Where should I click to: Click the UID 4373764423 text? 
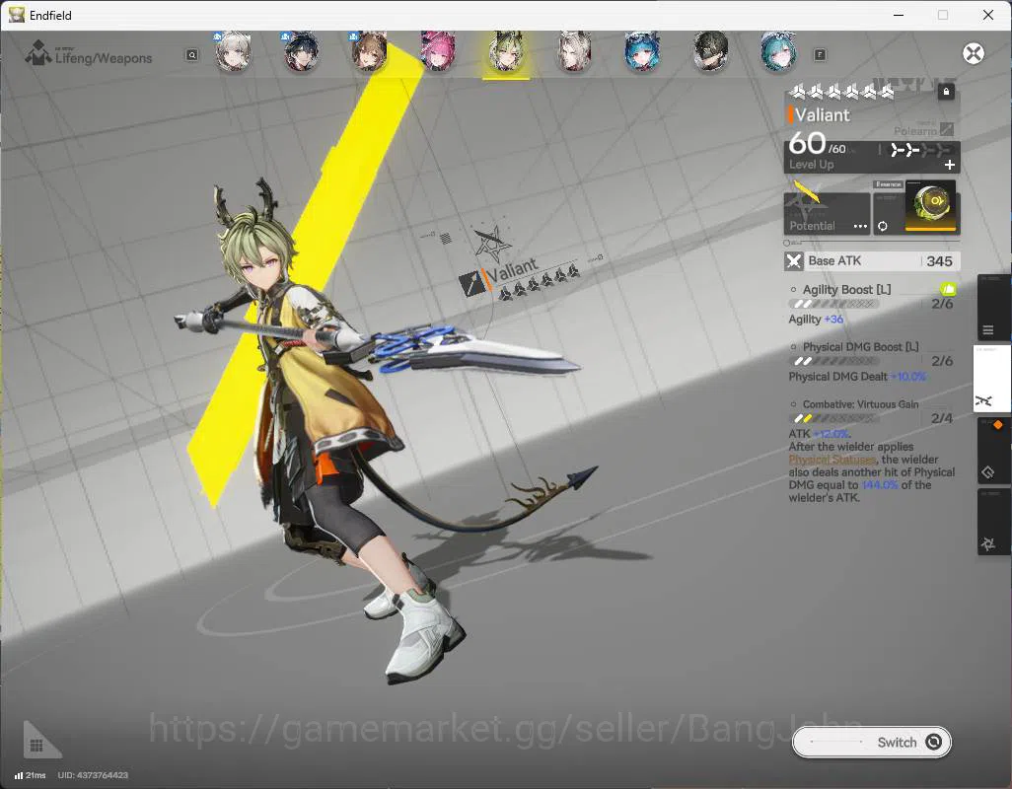click(93, 775)
